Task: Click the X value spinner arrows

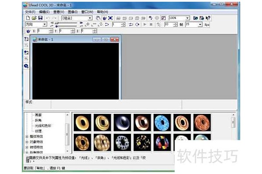Action: (51, 31)
